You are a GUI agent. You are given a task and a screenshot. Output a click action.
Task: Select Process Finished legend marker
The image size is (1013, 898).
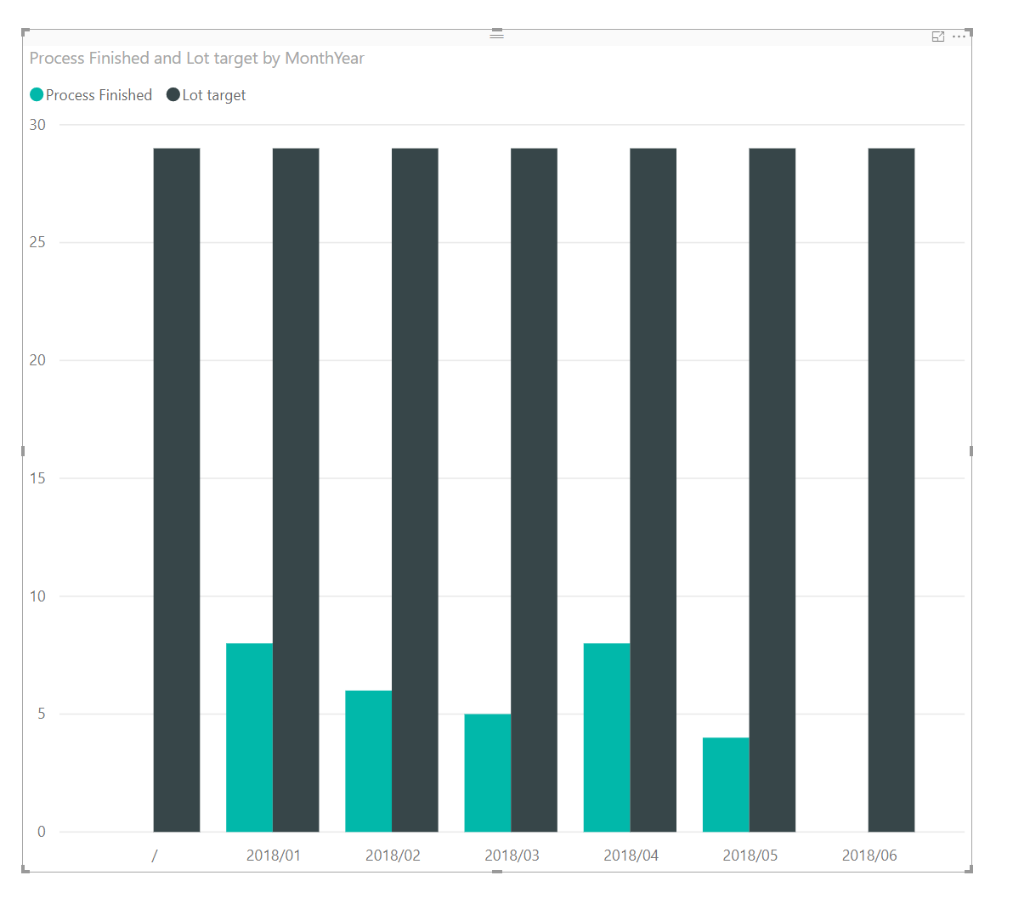click(37, 95)
